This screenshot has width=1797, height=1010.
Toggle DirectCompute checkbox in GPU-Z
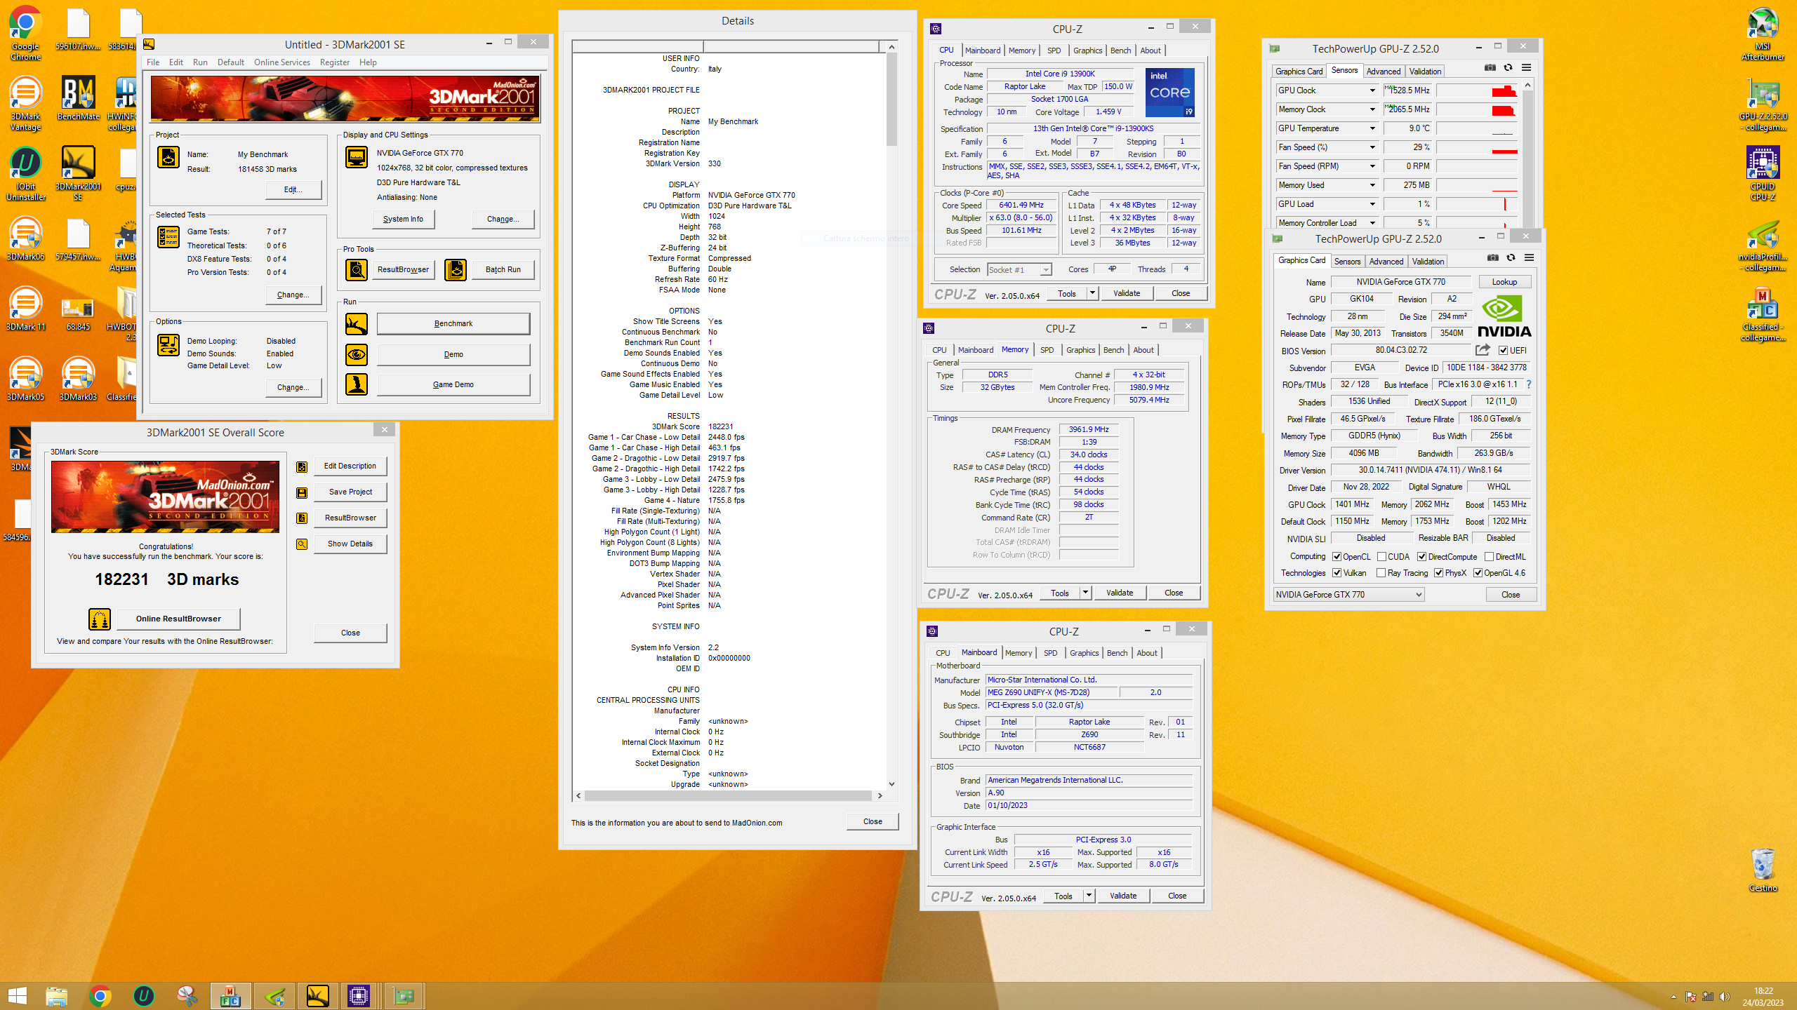1421,557
